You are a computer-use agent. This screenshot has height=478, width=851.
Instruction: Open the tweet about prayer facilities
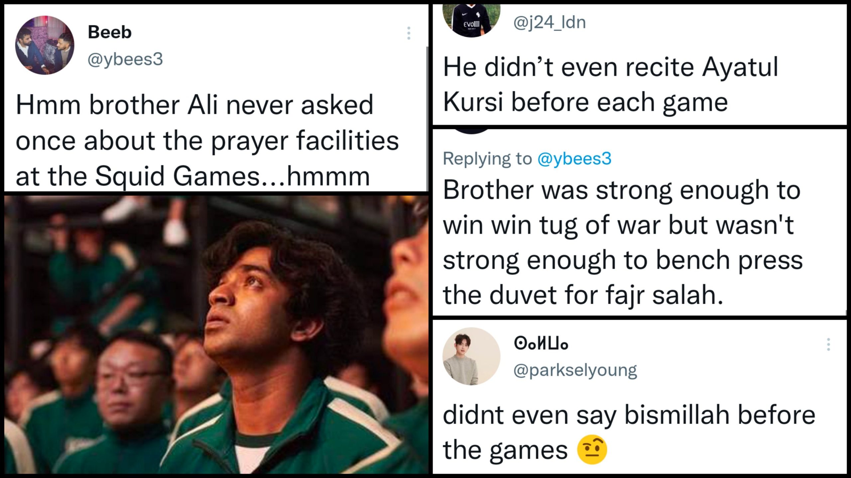point(207,140)
